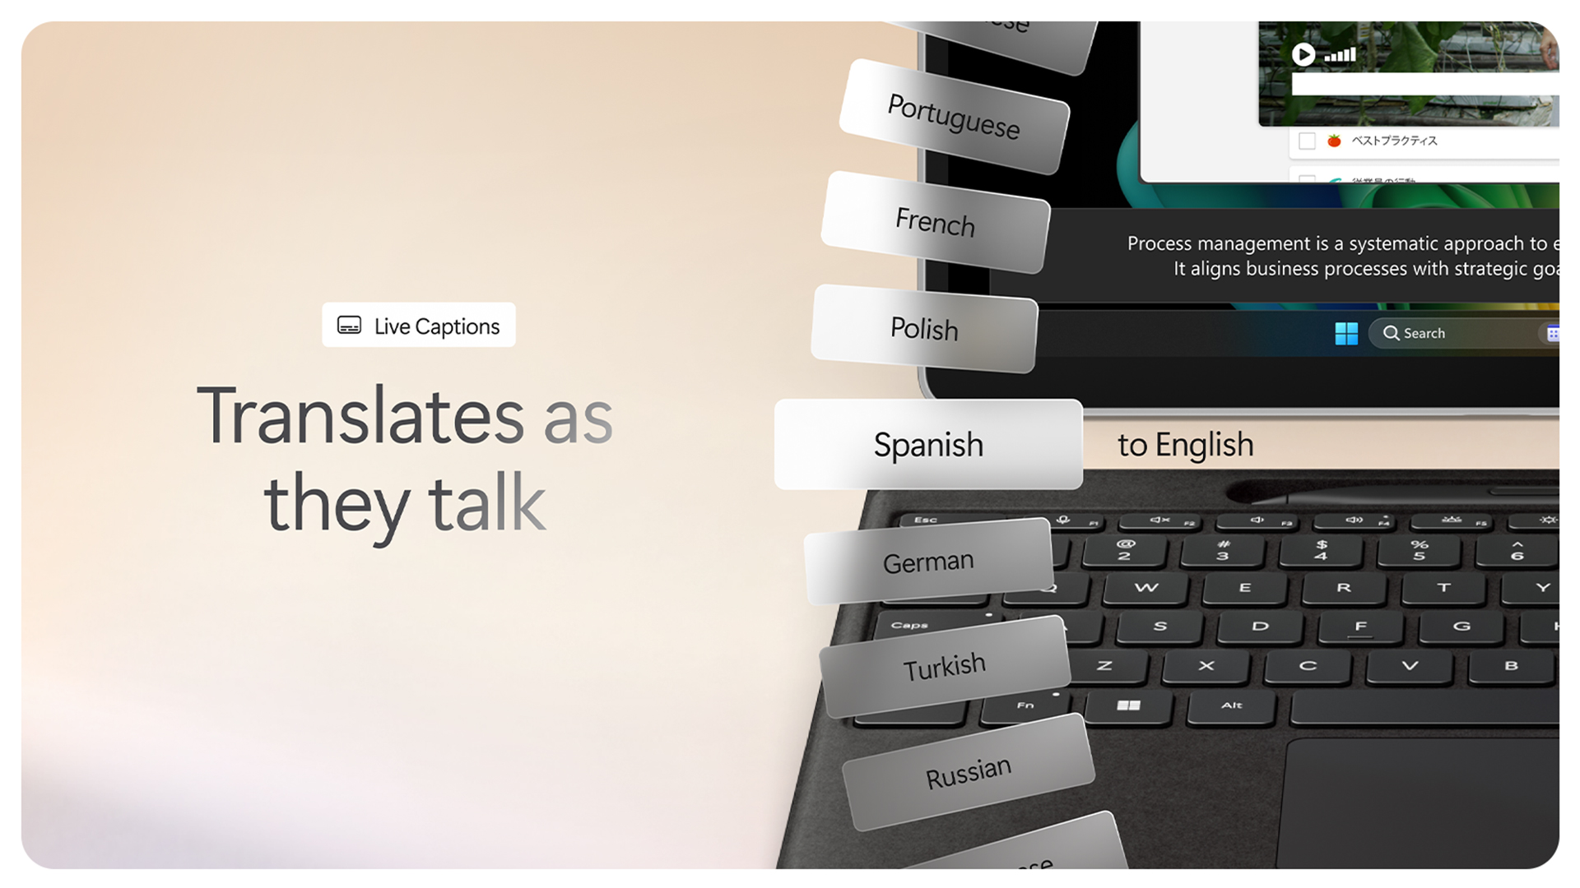Click the German language tag

[929, 561]
